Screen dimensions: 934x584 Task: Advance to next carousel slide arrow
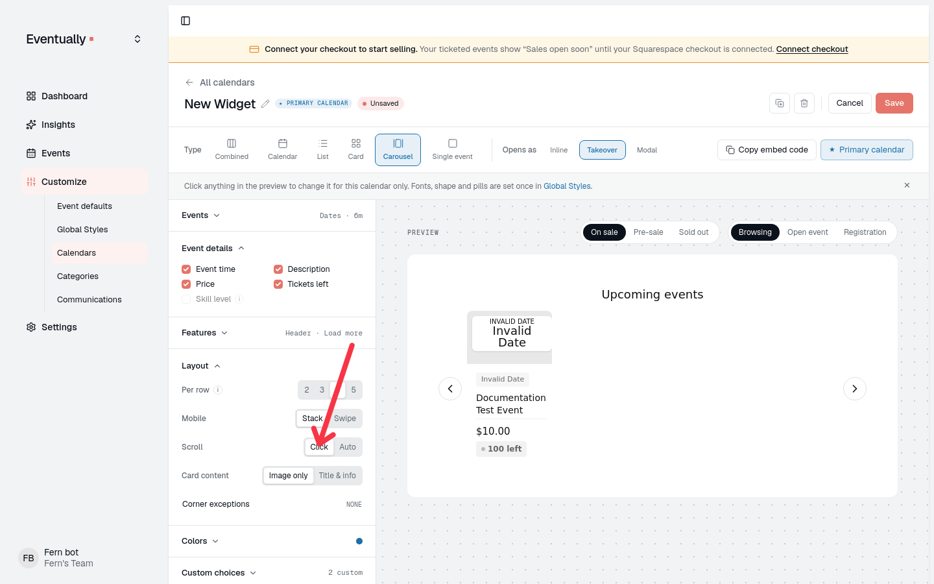(x=855, y=389)
